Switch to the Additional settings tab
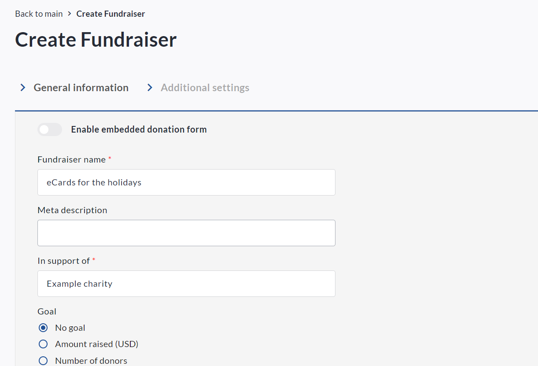Viewport: 538px width, 366px height. pos(205,88)
